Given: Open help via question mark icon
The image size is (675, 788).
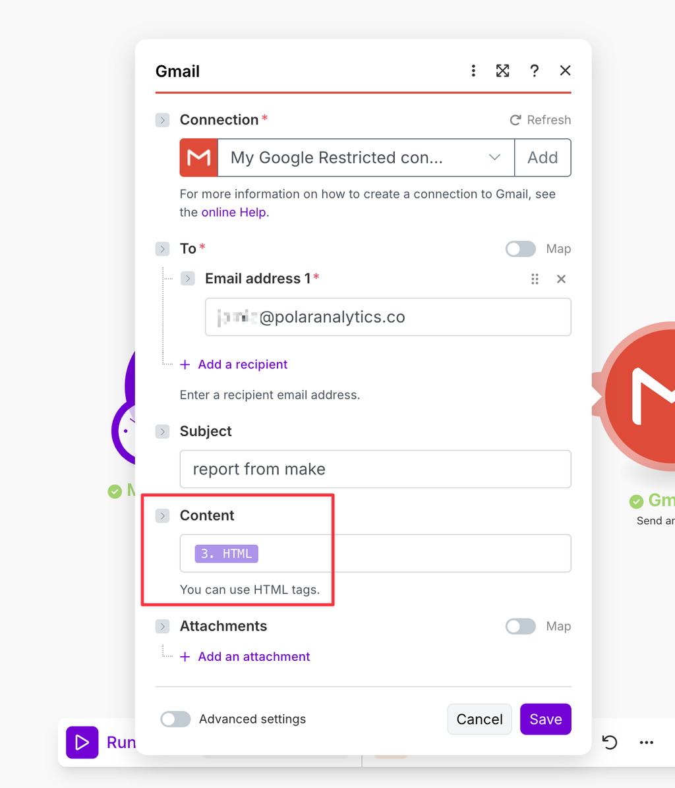Looking at the screenshot, I should pos(535,71).
